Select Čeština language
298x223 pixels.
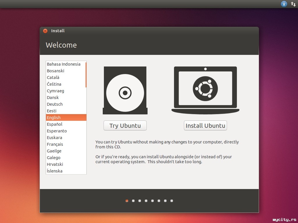[x=66, y=84]
